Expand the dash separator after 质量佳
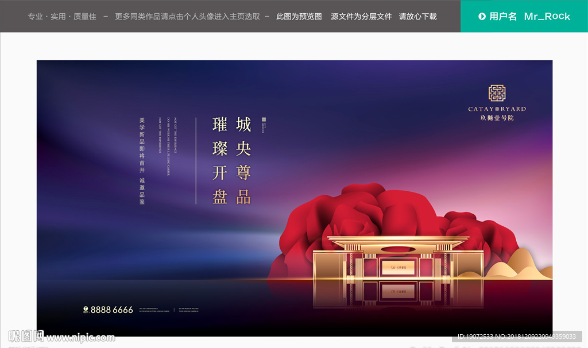 pos(105,17)
